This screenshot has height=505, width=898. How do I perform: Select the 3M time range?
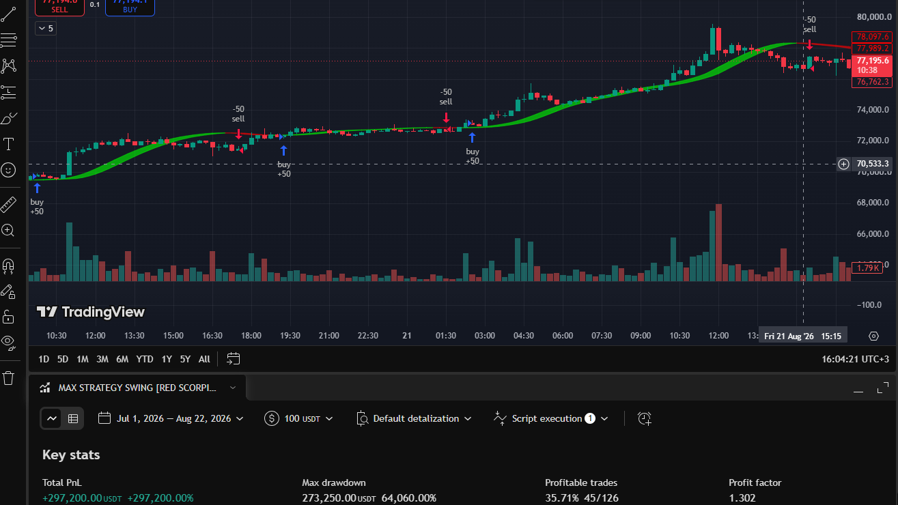click(102, 359)
